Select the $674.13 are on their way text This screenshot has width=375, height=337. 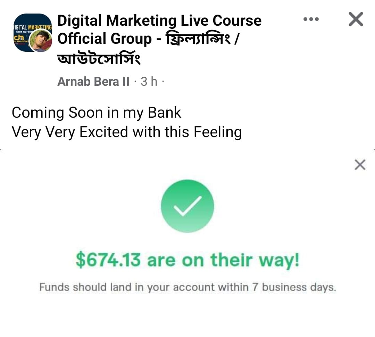(187, 260)
